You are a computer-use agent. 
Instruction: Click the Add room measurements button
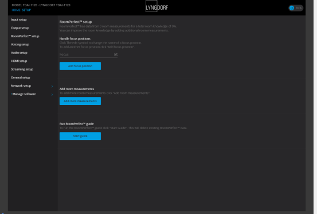coord(80,101)
